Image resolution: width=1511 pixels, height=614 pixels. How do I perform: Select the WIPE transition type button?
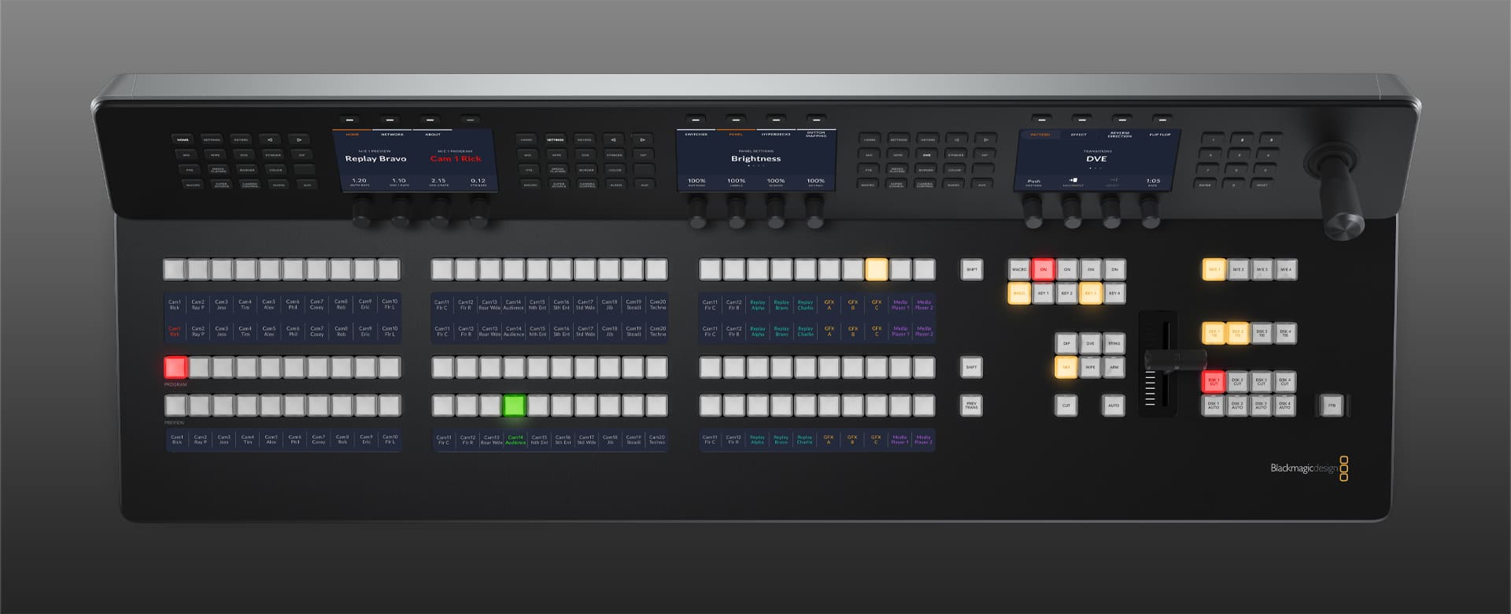1090,368
